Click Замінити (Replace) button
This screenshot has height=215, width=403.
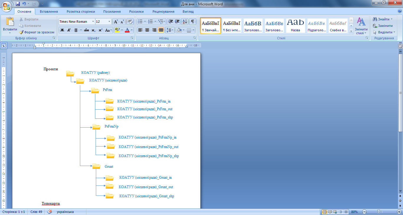click(383, 26)
